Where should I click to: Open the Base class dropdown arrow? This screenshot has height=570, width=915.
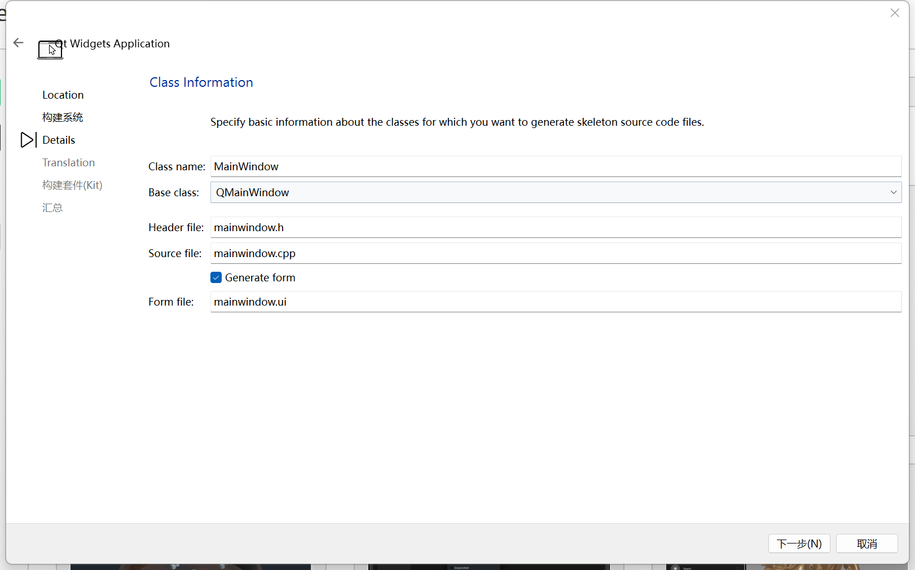(894, 192)
